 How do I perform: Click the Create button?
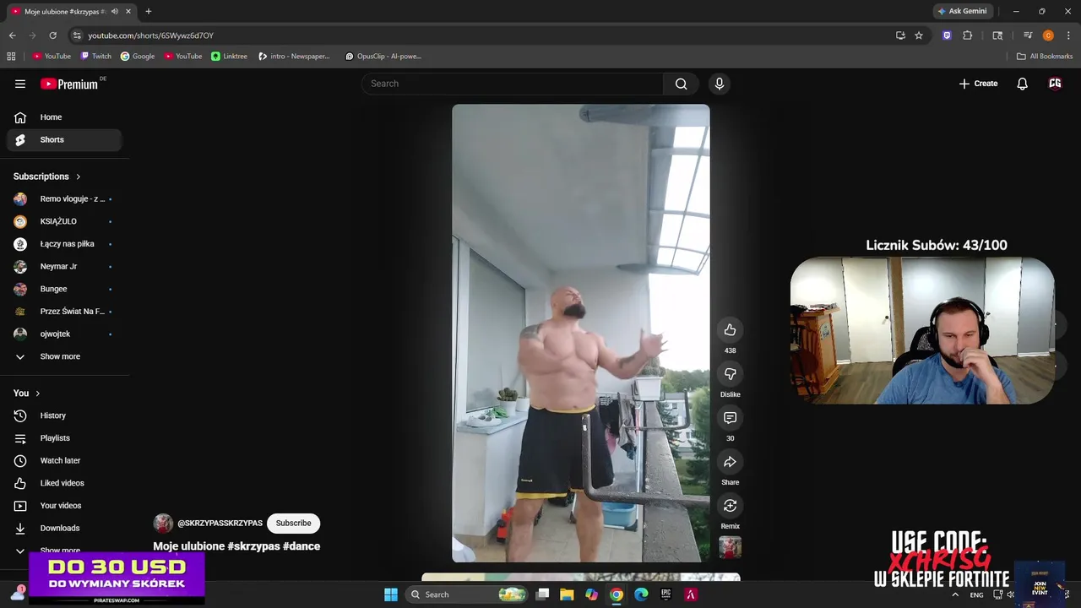(979, 84)
